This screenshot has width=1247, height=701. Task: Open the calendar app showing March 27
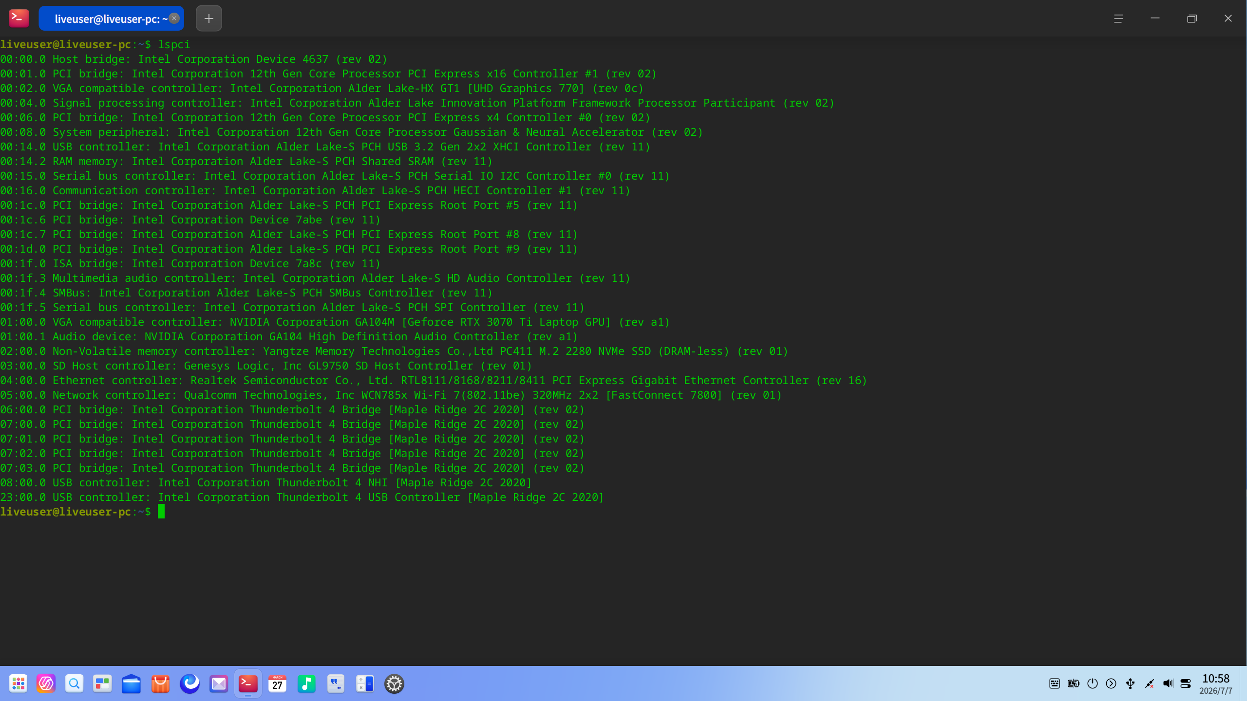(277, 684)
